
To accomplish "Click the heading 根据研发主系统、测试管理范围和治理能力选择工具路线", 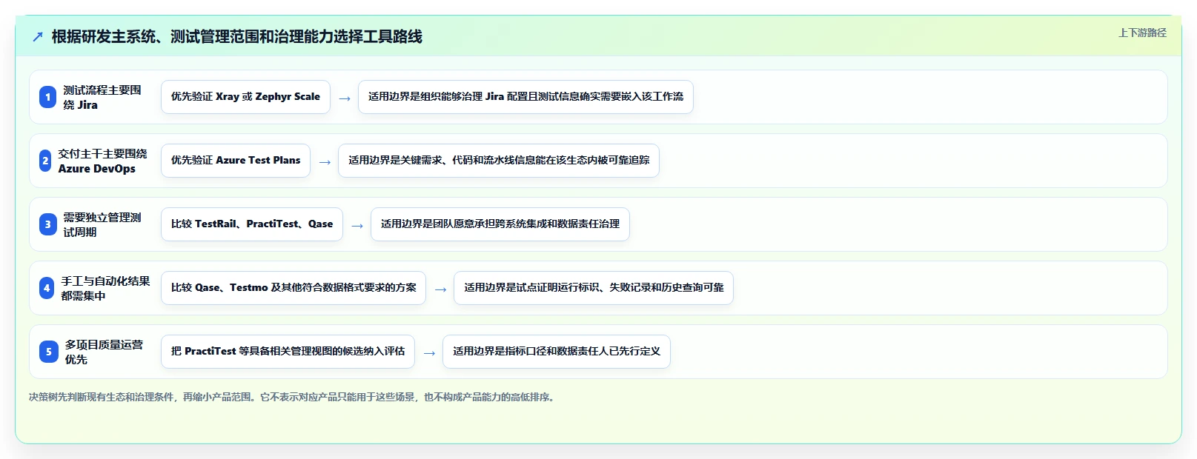I will click(236, 37).
